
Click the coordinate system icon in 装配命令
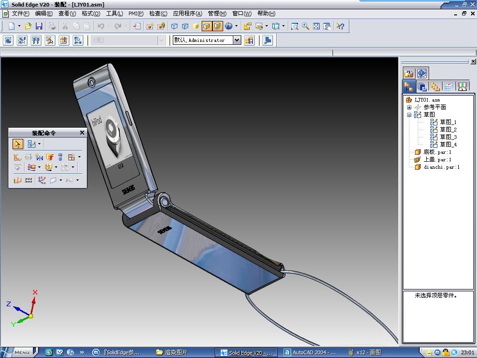click(x=42, y=180)
